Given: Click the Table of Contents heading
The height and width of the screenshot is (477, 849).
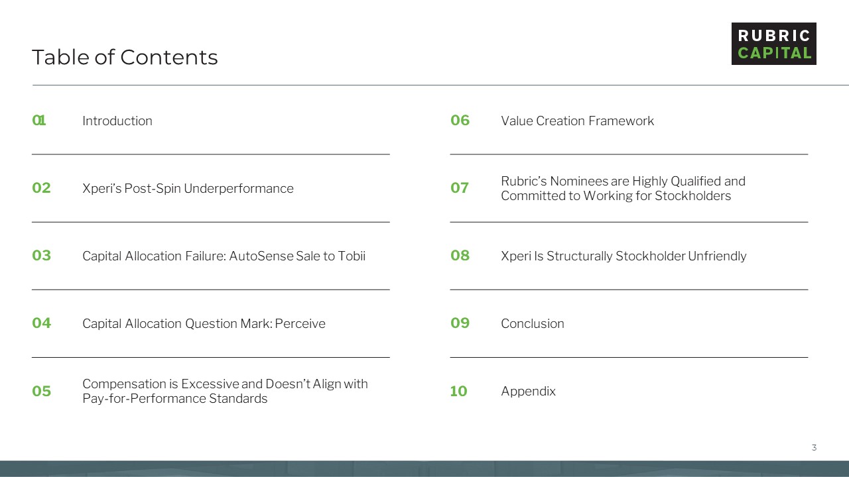Looking at the screenshot, I should (x=125, y=58).
